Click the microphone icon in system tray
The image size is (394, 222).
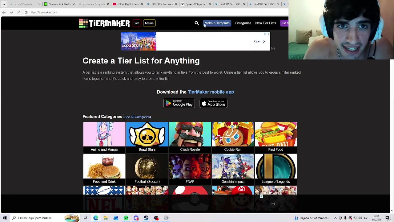[345, 218]
